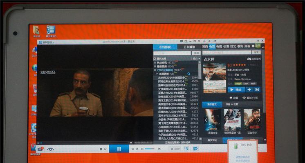Open the 教育 category

click(240, 46)
